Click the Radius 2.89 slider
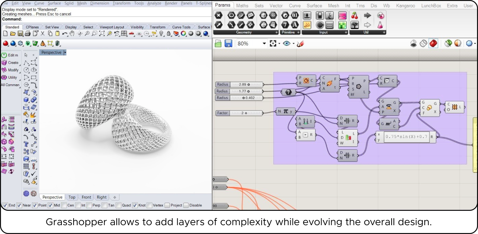478x234 pixels. pos(246,85)
